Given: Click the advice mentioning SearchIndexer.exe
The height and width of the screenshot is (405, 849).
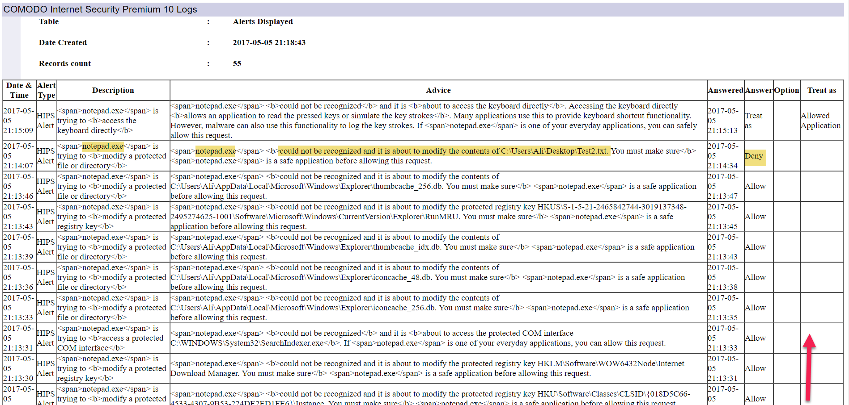Looking at the screenshot, I should [417, 338].
